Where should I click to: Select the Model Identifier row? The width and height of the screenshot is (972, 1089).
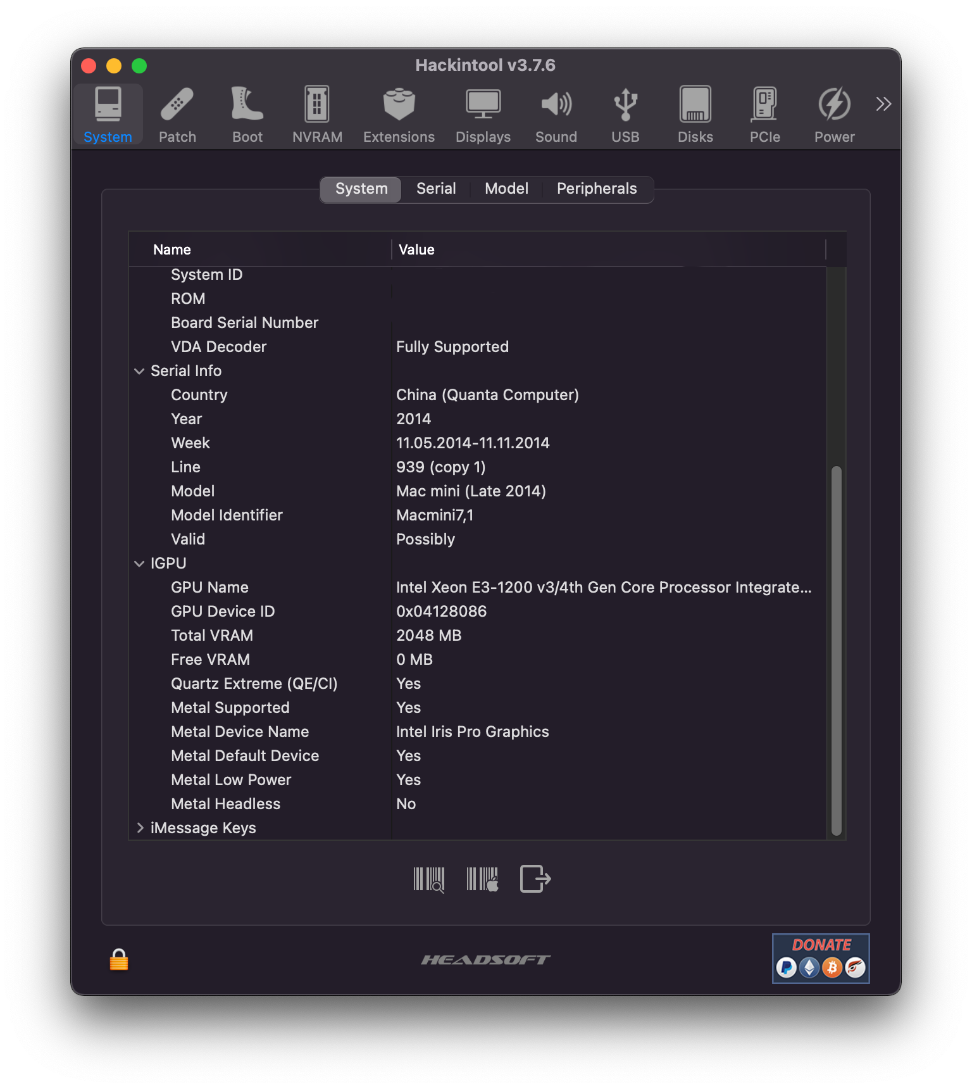(478, 515)
